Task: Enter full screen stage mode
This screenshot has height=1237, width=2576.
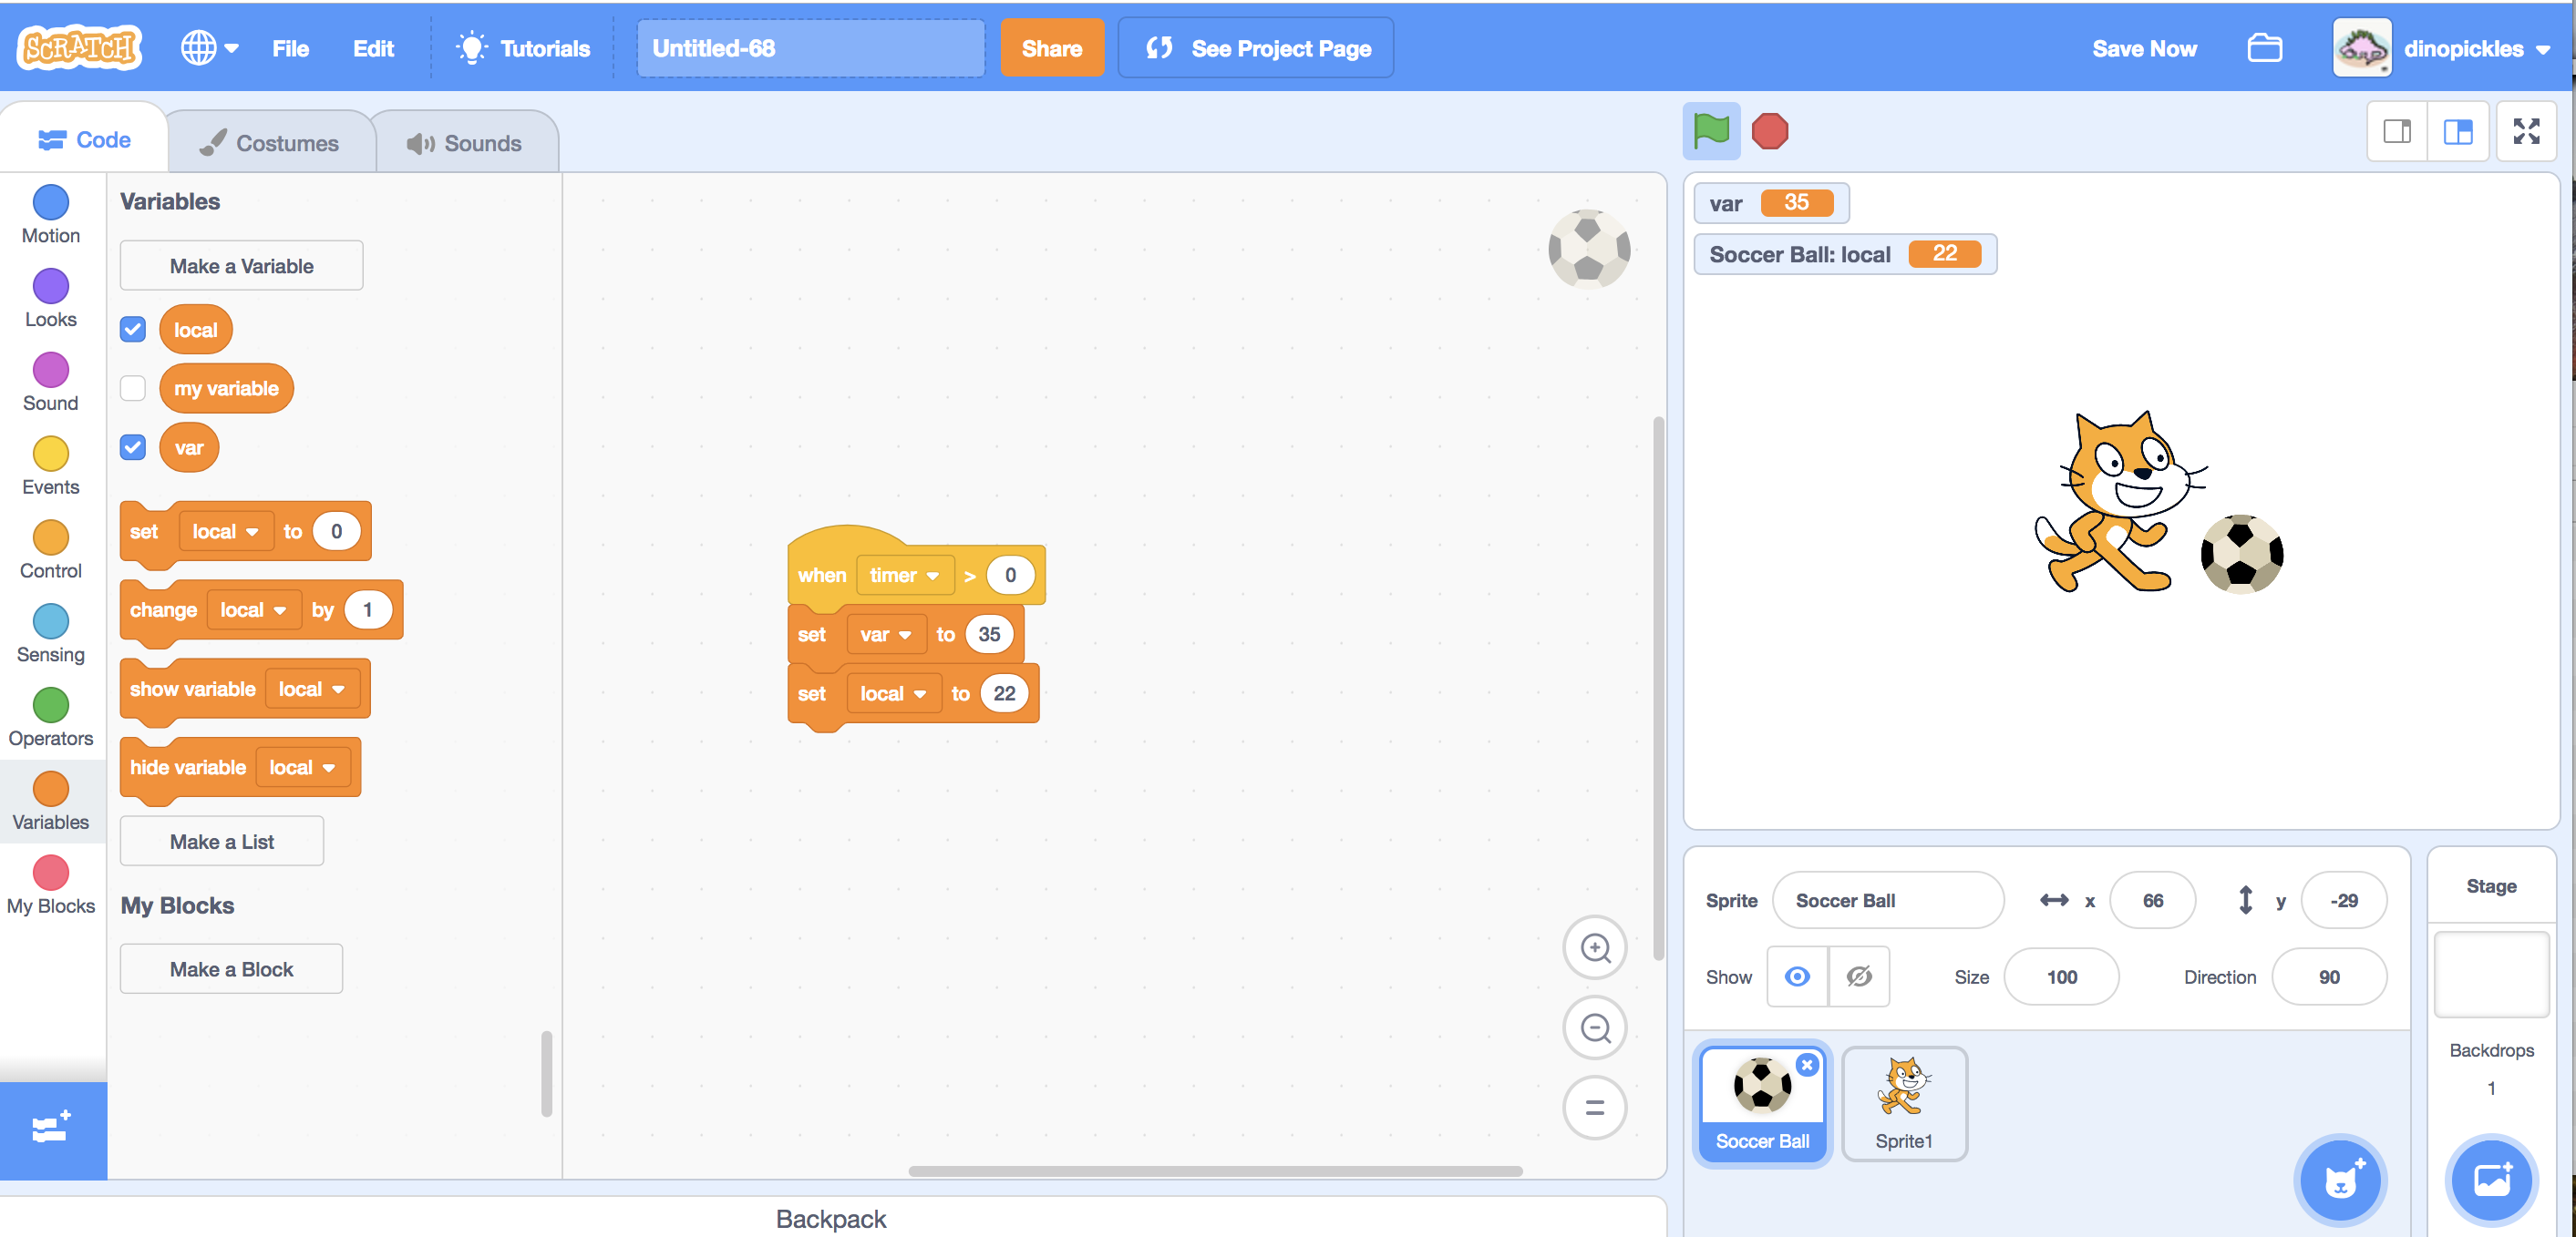Action: (x=2526, y=131)
